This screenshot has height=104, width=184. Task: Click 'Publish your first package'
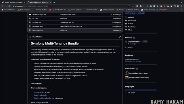pyautogui.click(x=133, y=61)
